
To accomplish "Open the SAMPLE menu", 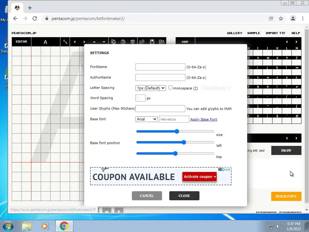I will [253, 33].
